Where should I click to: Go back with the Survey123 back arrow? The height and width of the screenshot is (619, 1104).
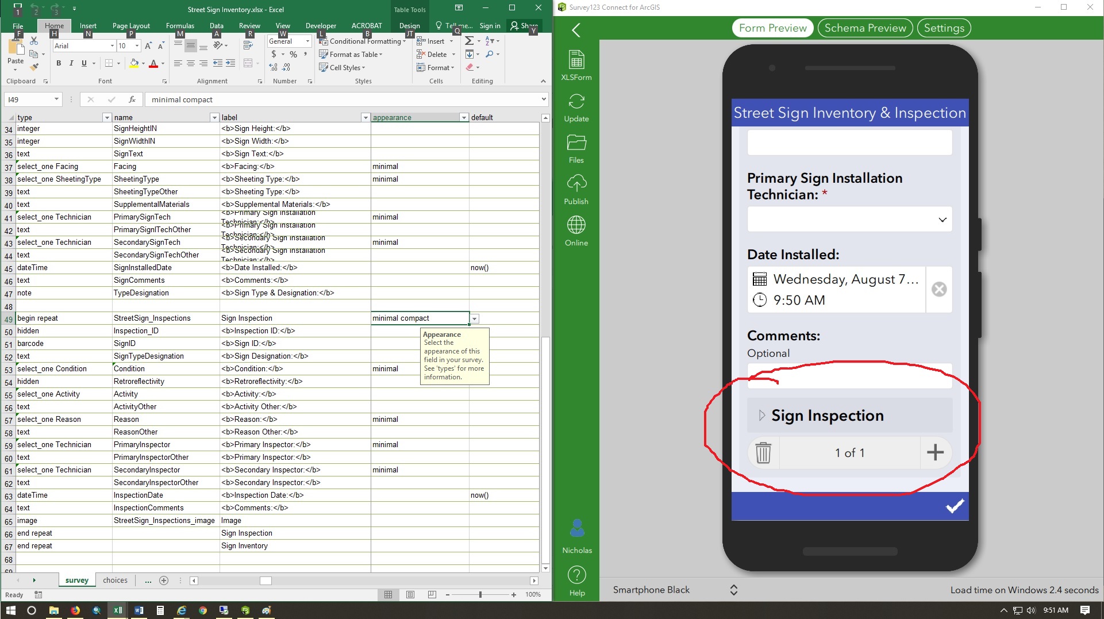click(x=576, y=30)
